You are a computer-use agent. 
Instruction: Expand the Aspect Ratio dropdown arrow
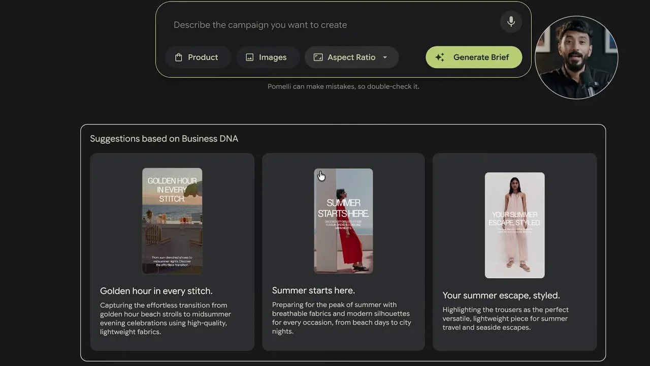coord(385,57)
